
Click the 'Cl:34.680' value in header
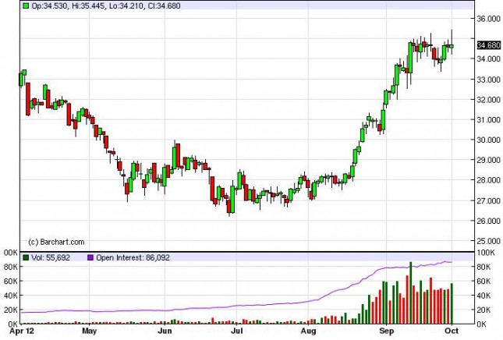coord(164,5)
